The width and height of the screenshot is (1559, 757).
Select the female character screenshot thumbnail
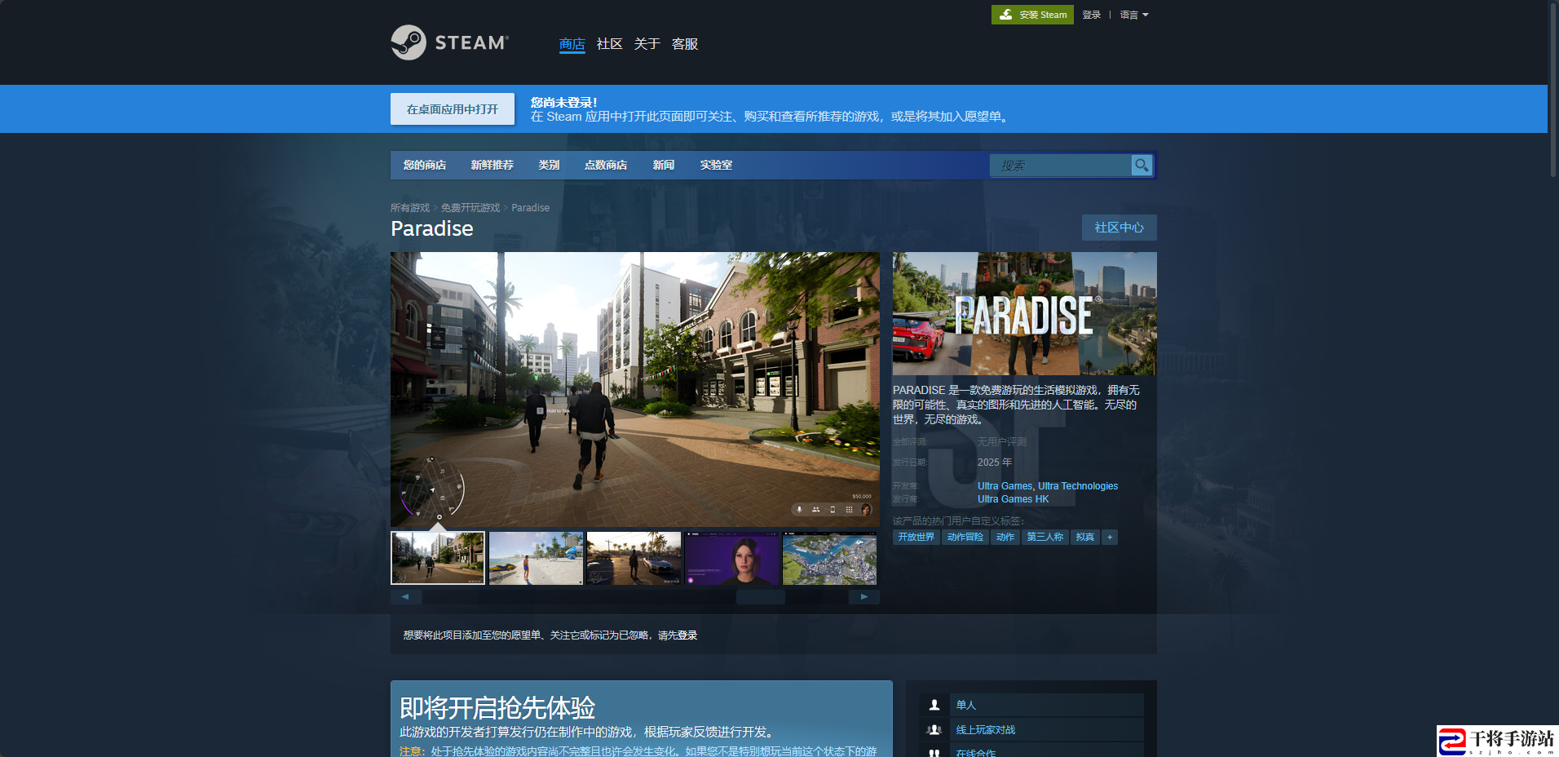(731, 558)
